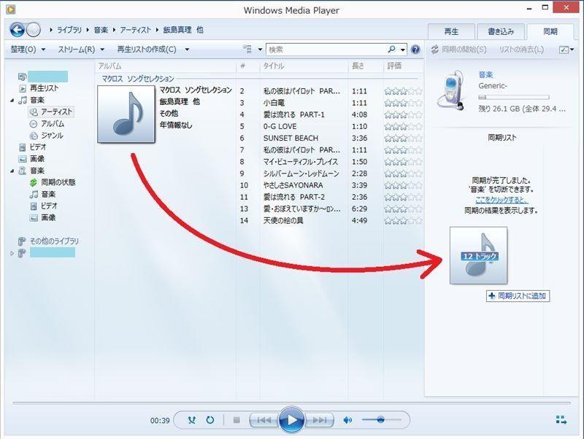Click the リストの消去(L) button
This screenshot has width=584, height=439.
point(521,50)
